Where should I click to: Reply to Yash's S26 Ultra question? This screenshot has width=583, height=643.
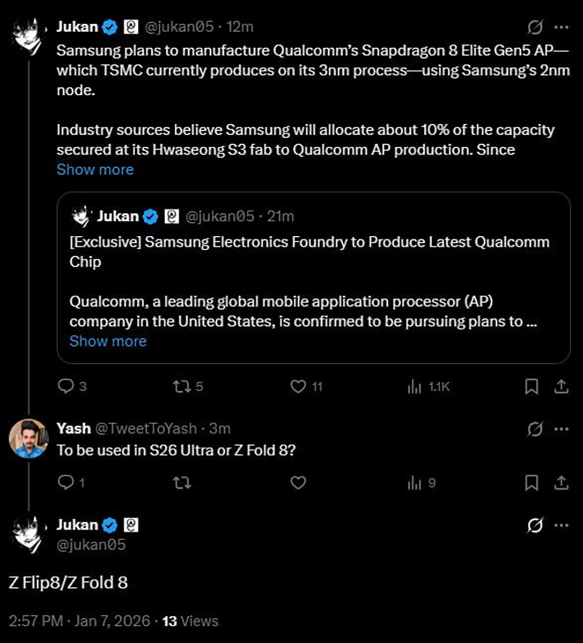pyautogui.click(x=65, y=483)
